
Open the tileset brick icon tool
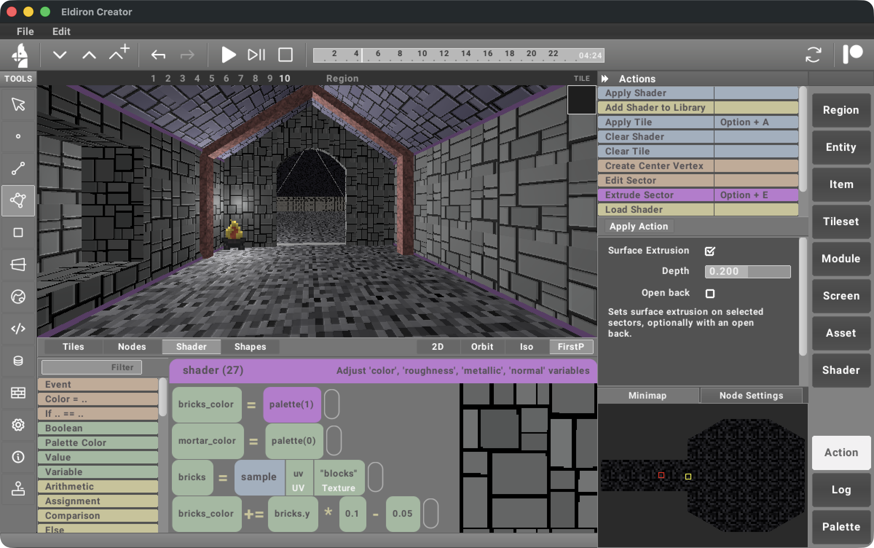(x=18, y=393)
